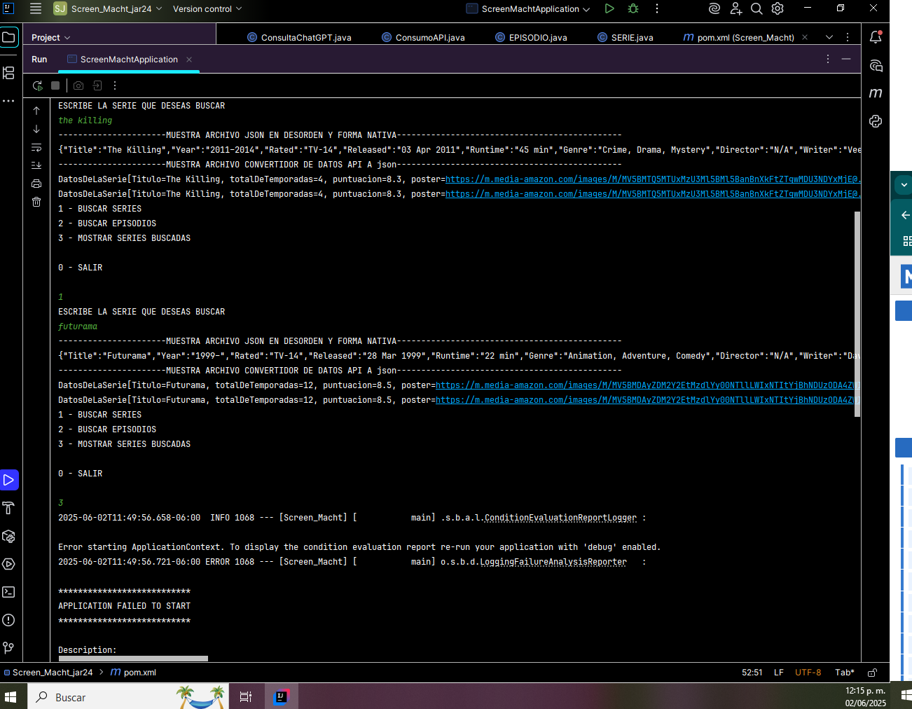Open the Build hammer tool window
Screen dimensions: 912x709
tap(8, 508)
